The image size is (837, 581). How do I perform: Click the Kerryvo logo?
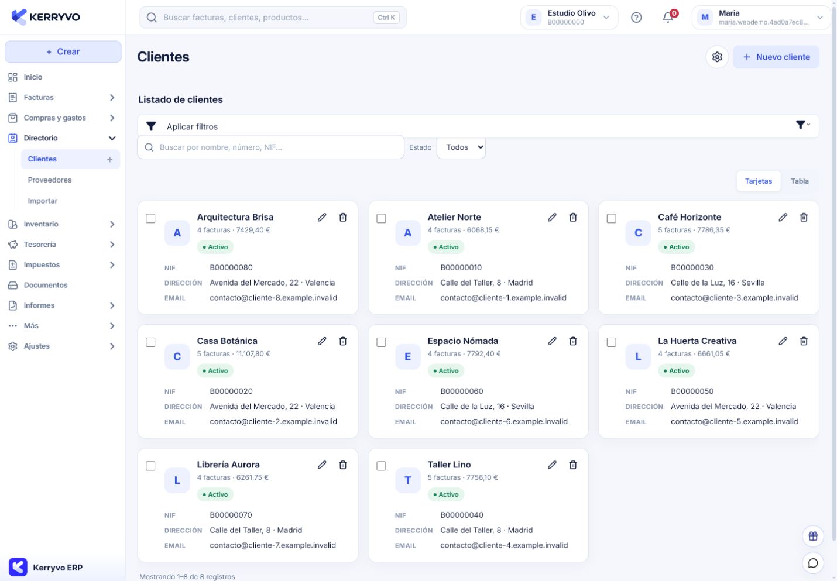[x=46, y=17]
